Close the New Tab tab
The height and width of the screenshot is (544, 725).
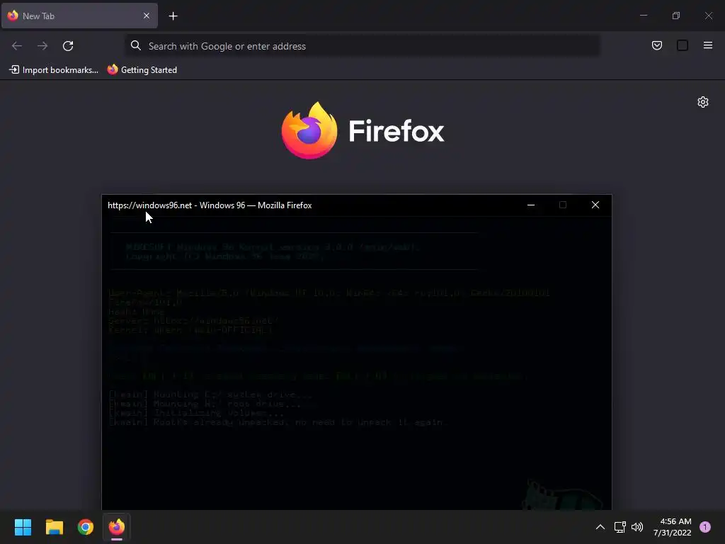point(147,16)
